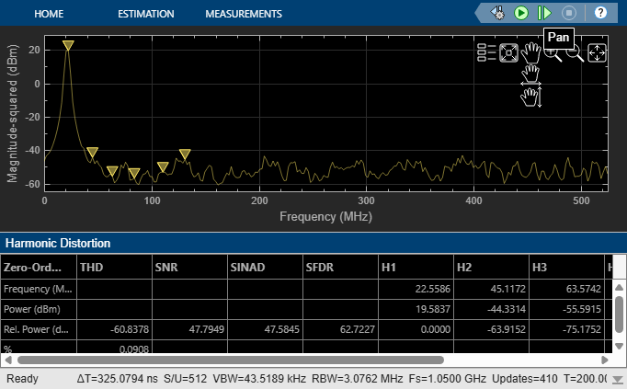Open the HOME tab
Screen dimensions: 627x389
49,14
